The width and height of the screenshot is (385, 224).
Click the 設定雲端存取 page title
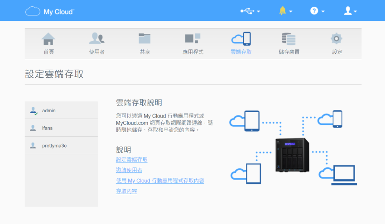pos(54,74)
